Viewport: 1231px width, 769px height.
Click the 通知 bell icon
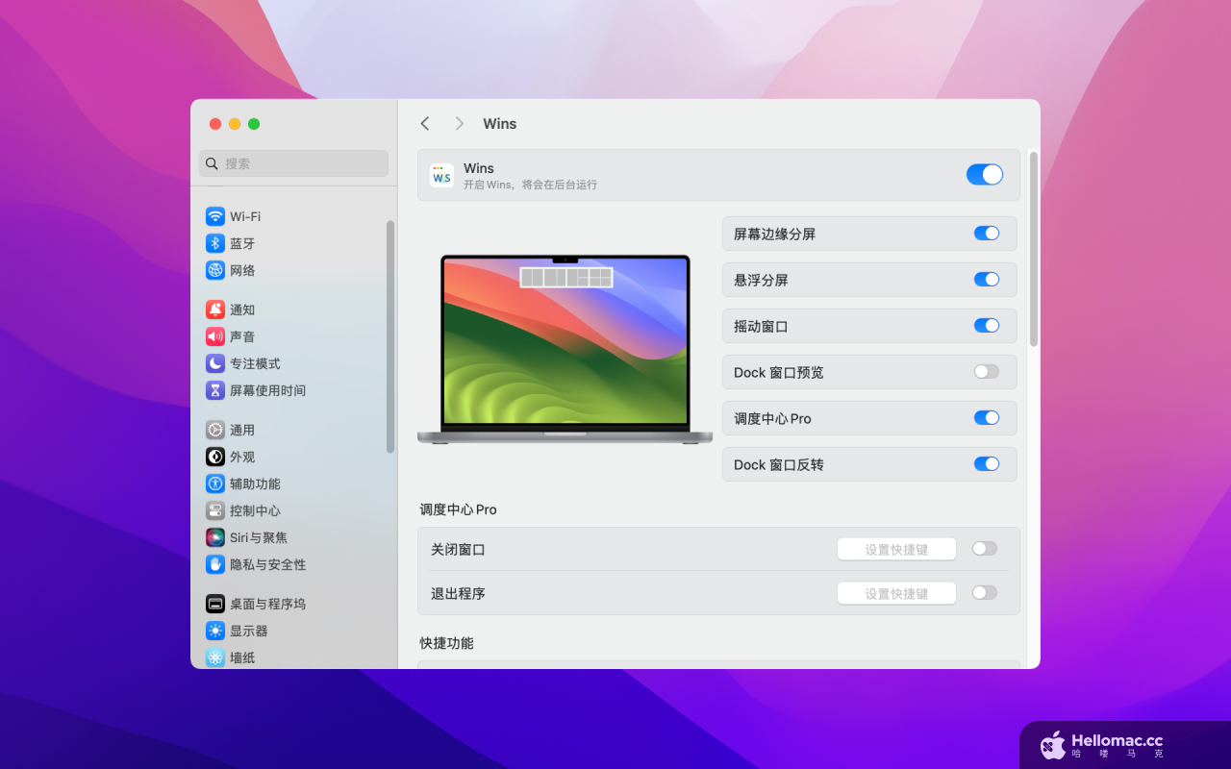pos(215,310)
